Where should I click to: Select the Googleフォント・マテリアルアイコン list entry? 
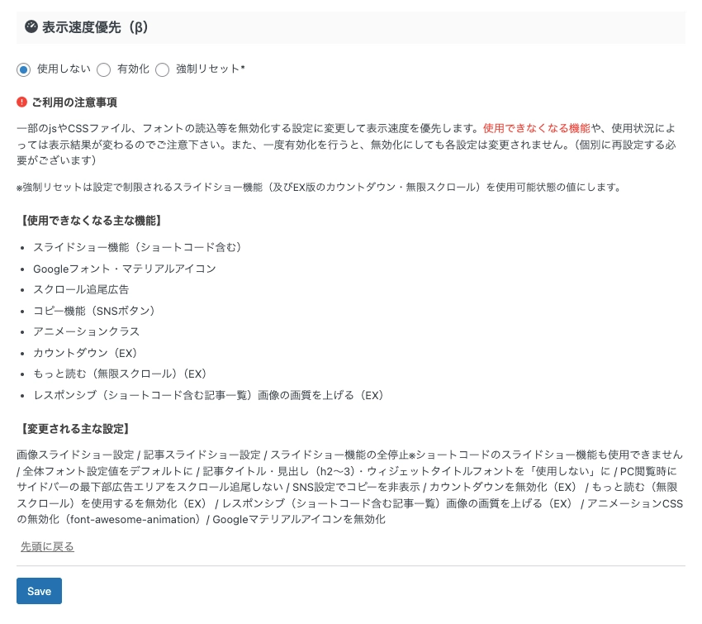(x=124, y=269)
